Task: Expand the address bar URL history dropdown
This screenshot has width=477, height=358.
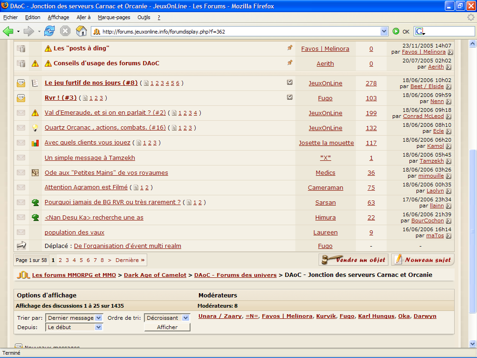Action: click(384, 31)
